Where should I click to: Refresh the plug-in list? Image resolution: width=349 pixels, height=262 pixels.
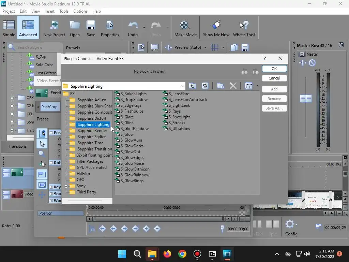(x=205, y=86)
